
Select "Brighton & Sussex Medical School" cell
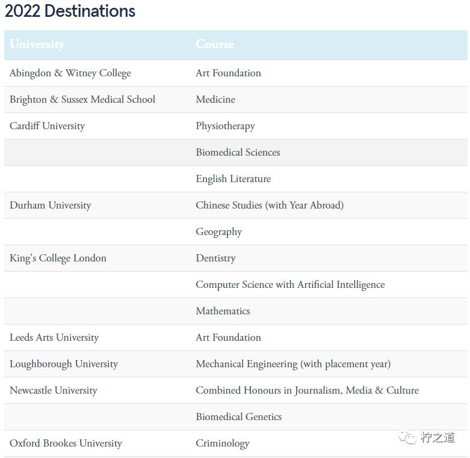(x=82, y=99)
